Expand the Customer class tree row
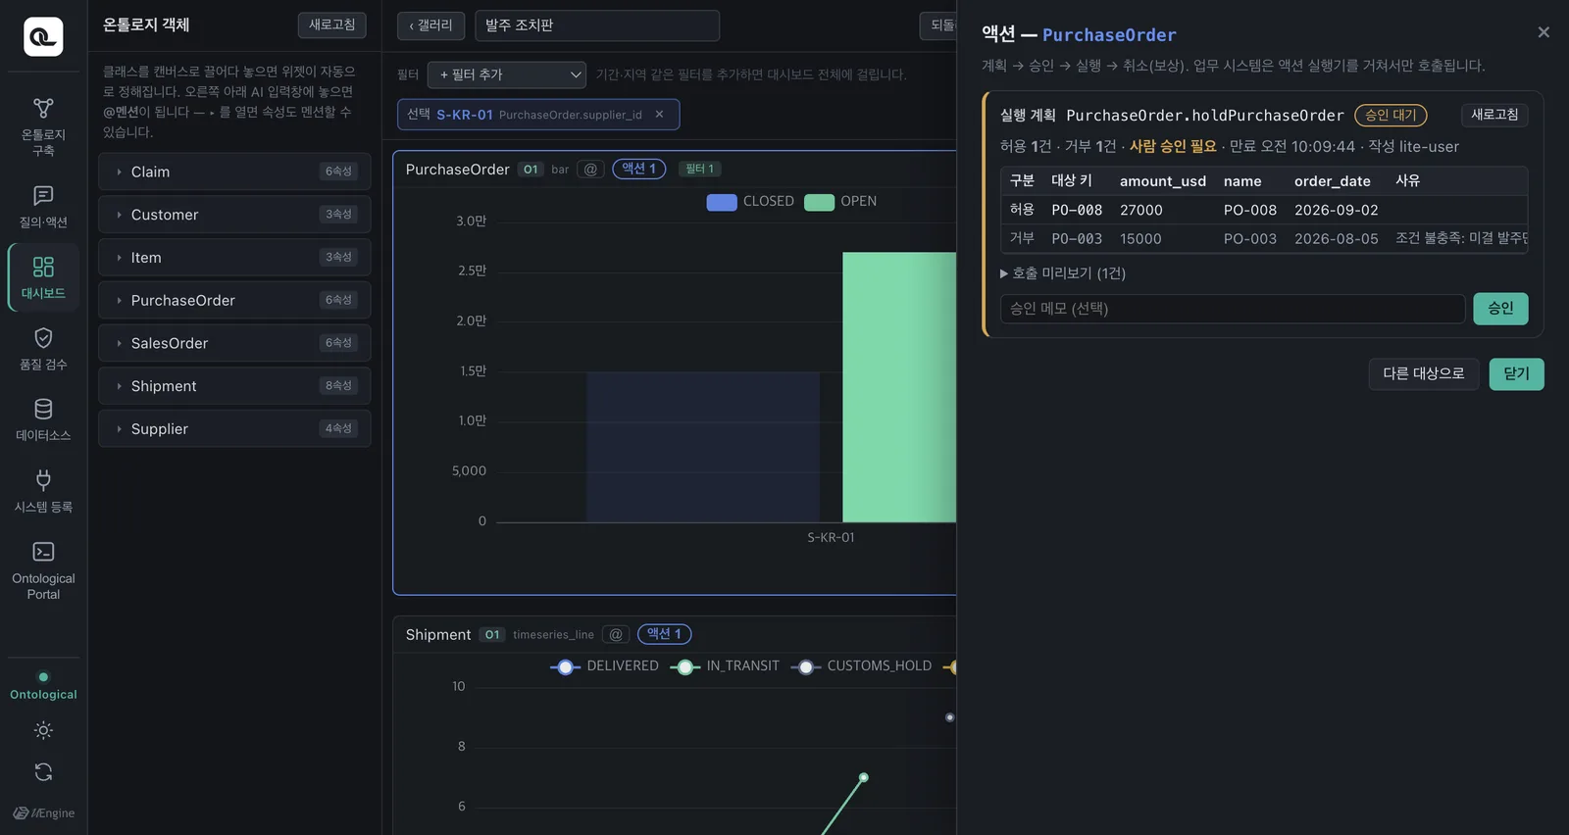 [x=234, y=215]
